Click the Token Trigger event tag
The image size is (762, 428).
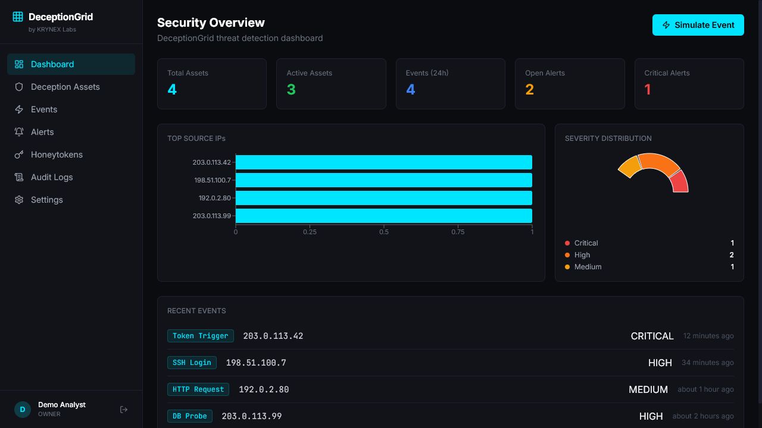tap(201, 336)
